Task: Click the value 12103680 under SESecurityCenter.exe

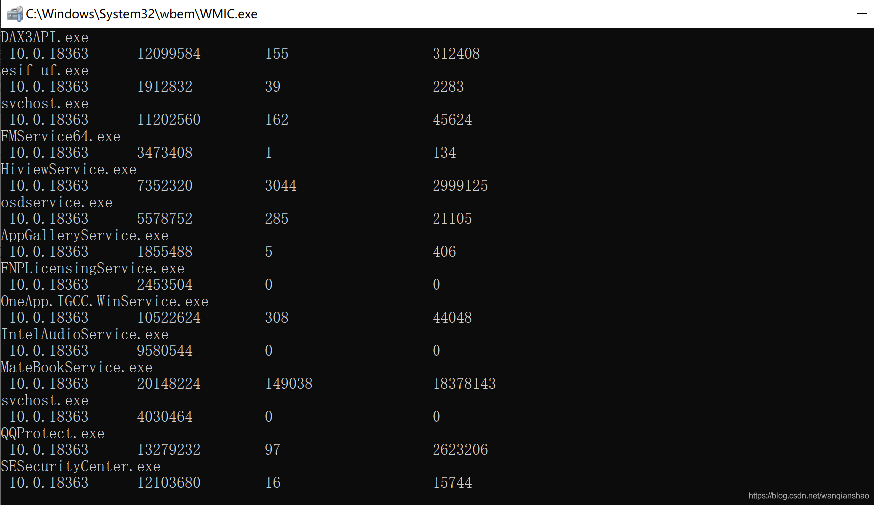Action: 169,483
